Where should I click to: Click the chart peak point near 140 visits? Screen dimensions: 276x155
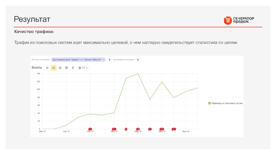coord(138,74)
